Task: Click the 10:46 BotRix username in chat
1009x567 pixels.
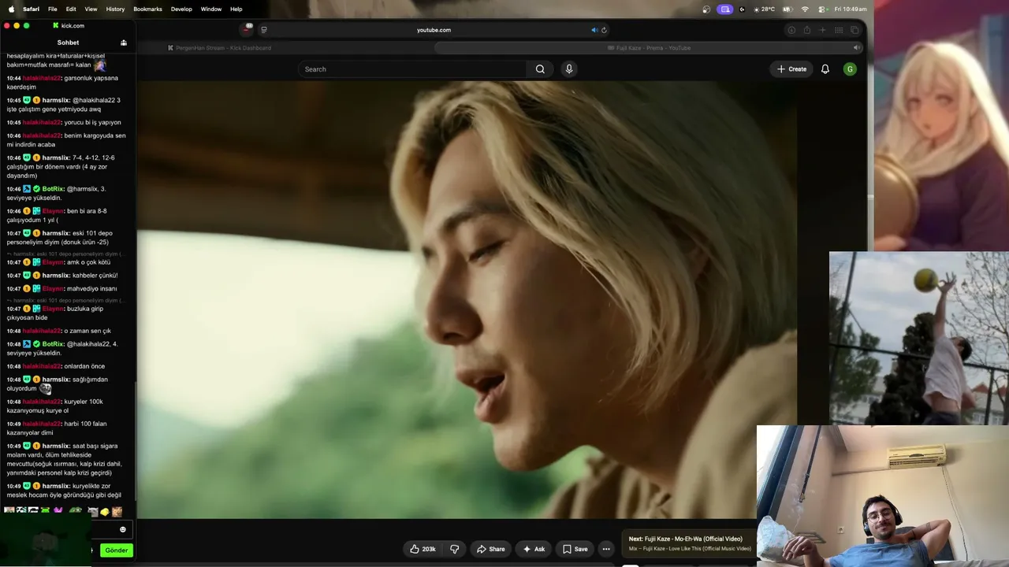Action: [x=54, y=189]
